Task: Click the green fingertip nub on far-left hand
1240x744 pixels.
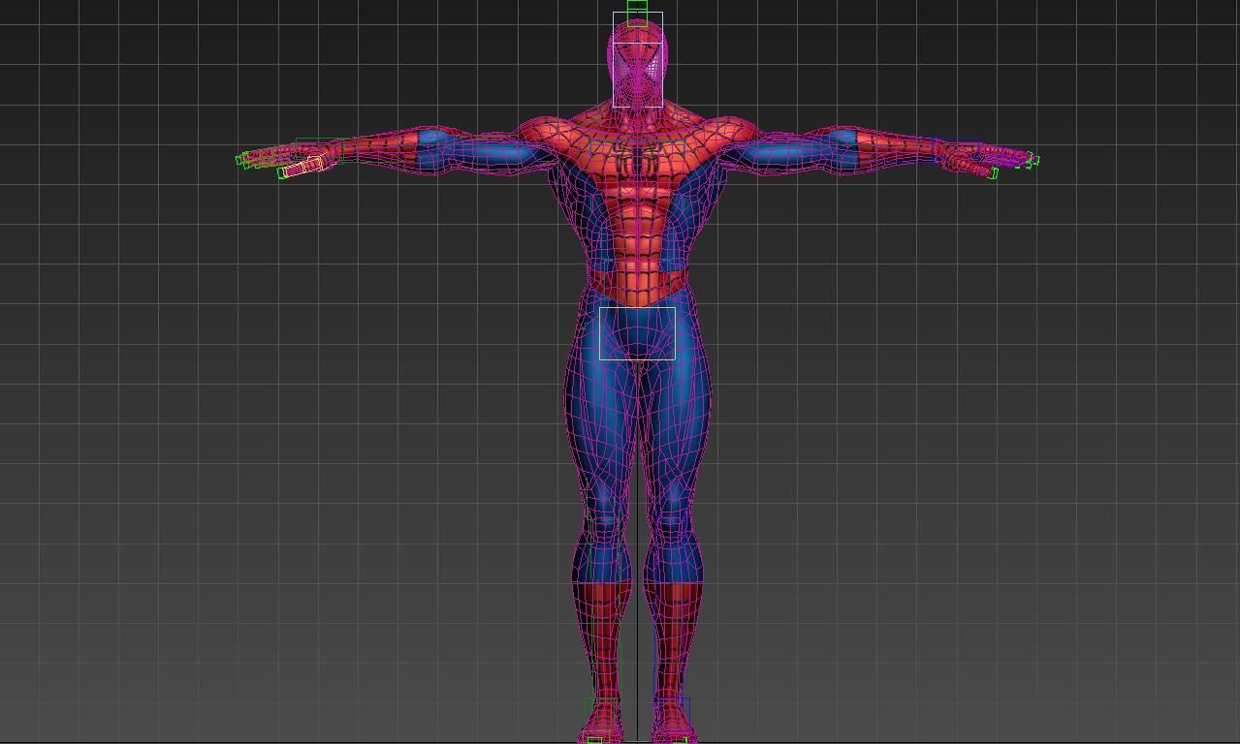Action: [239, 160]
